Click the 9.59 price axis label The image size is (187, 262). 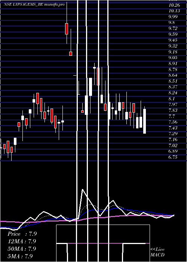tap(173, 34)
